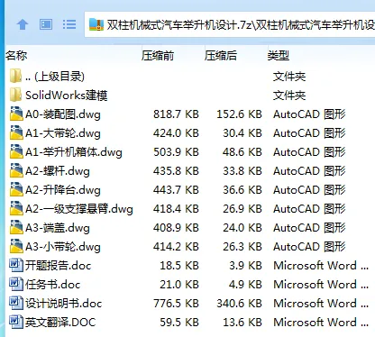Click the 435.8 KB size value

(x=176, y=171)
